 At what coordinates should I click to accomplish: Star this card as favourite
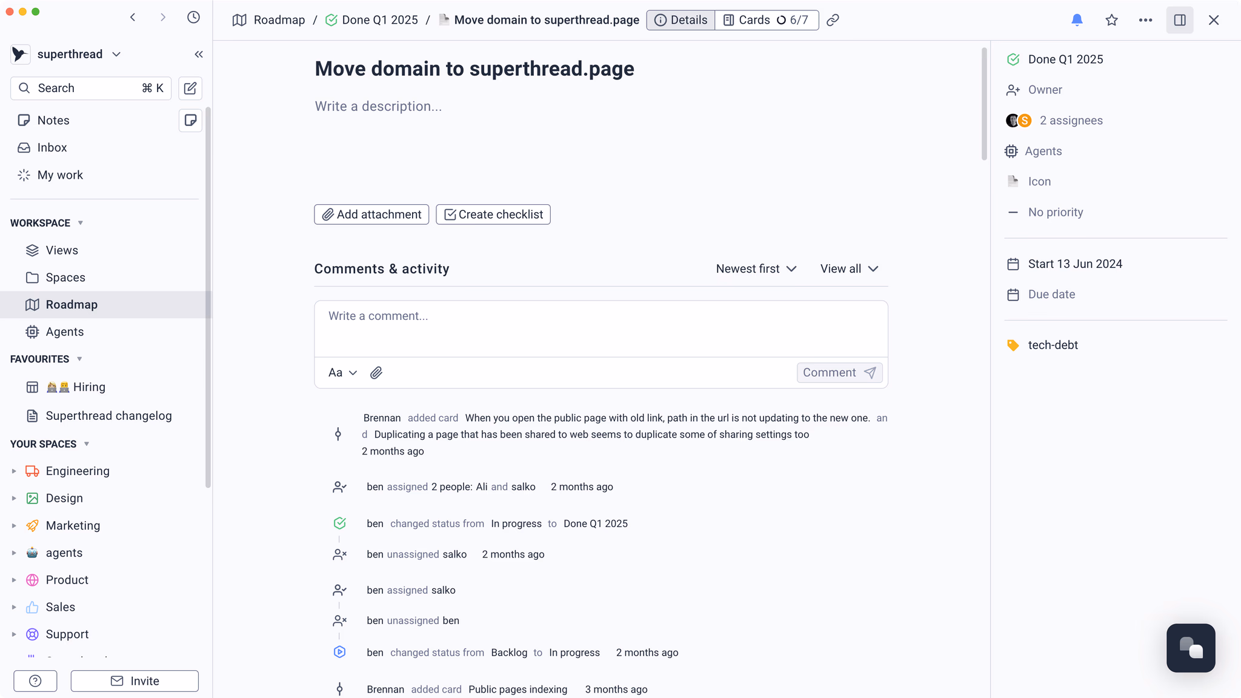(x=1111, y=20)
